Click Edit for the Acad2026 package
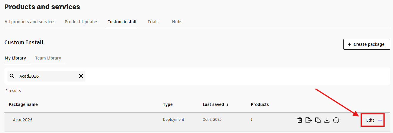 pos(372,120)
